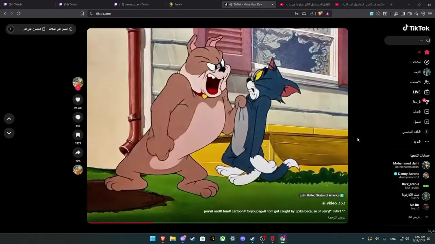
Task: Expand the More (المزيد) menu
Action: click(x=421, y=142)
